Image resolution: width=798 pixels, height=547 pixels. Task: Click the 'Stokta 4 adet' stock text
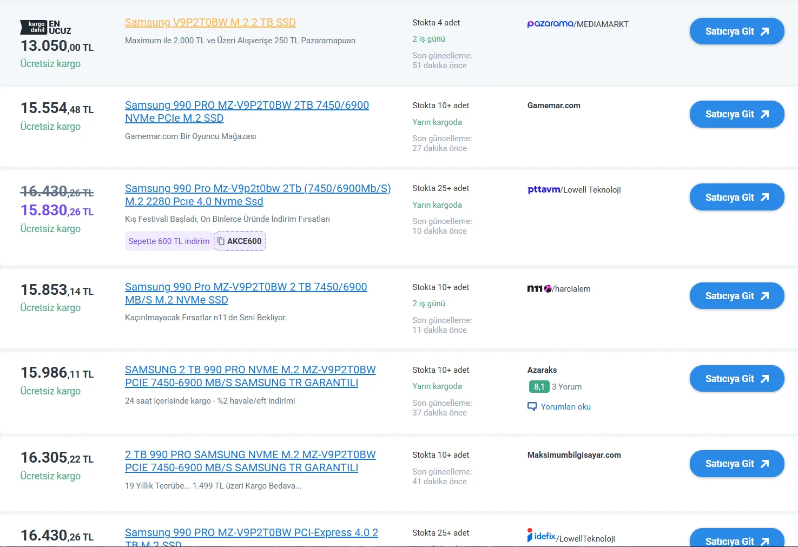436,23
